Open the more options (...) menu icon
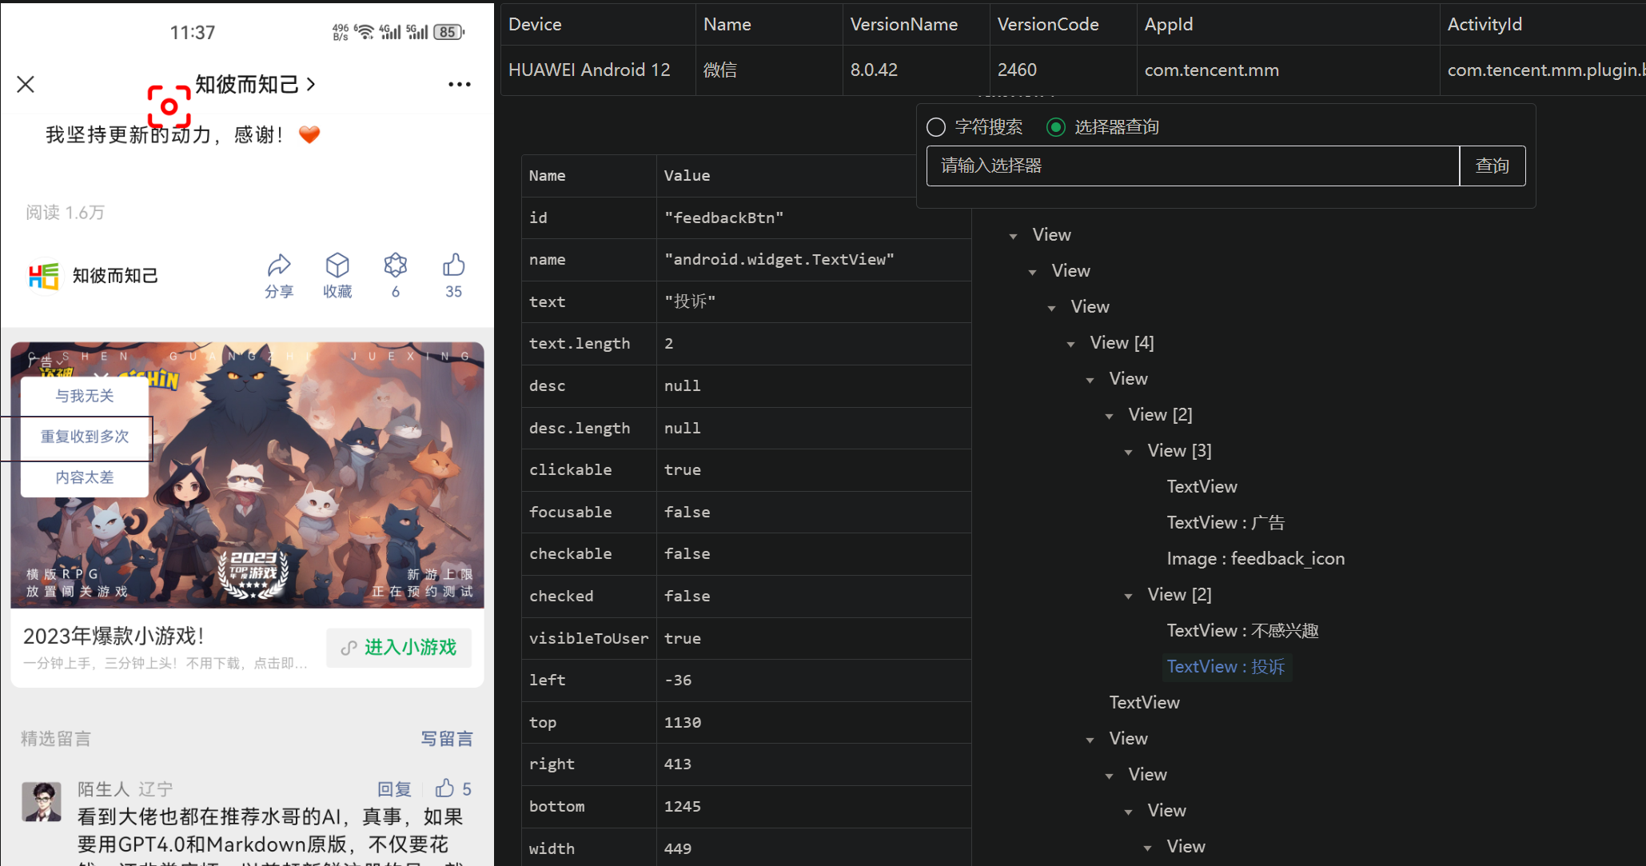Screen dimensions: 1646x866 click(x=459, y=84)
